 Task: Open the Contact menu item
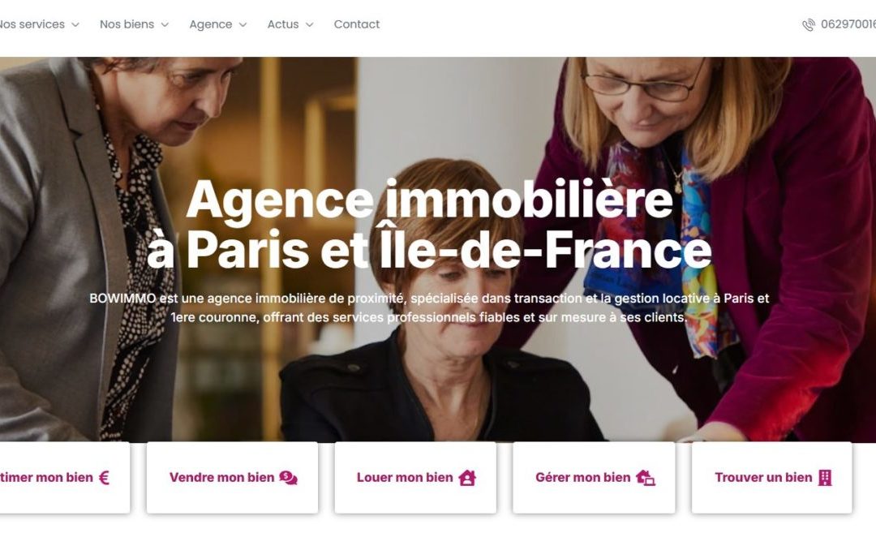click(356, 24)
